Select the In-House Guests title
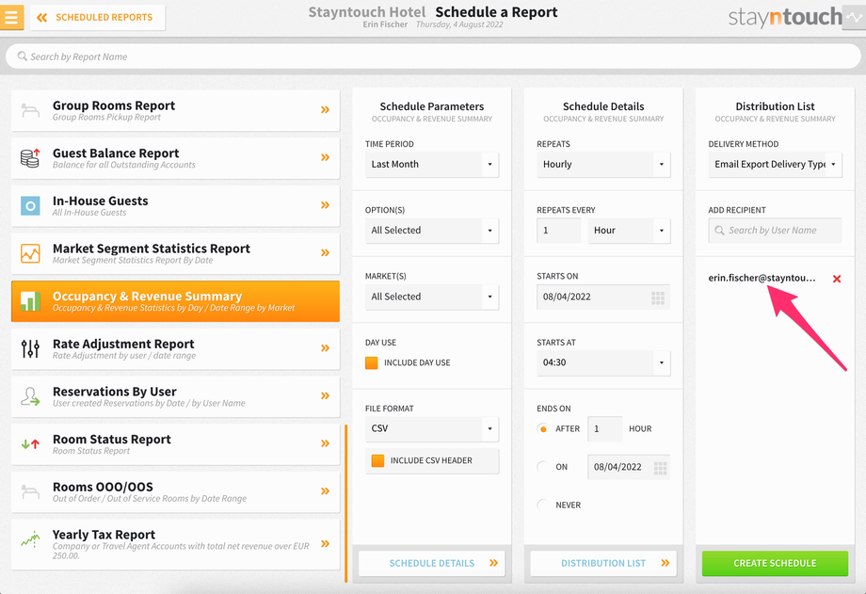866x594 pixels. [101, 201]
